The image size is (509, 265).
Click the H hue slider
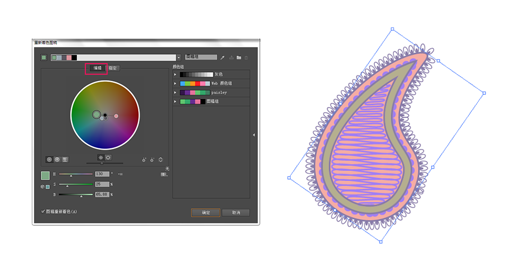[x=76, y=174]
